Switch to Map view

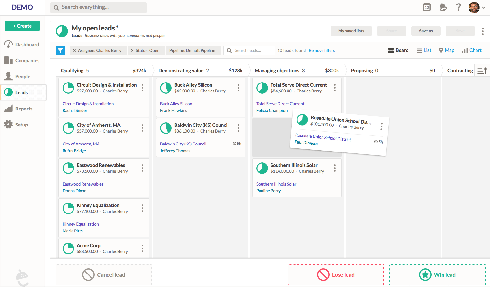point(446,50)
